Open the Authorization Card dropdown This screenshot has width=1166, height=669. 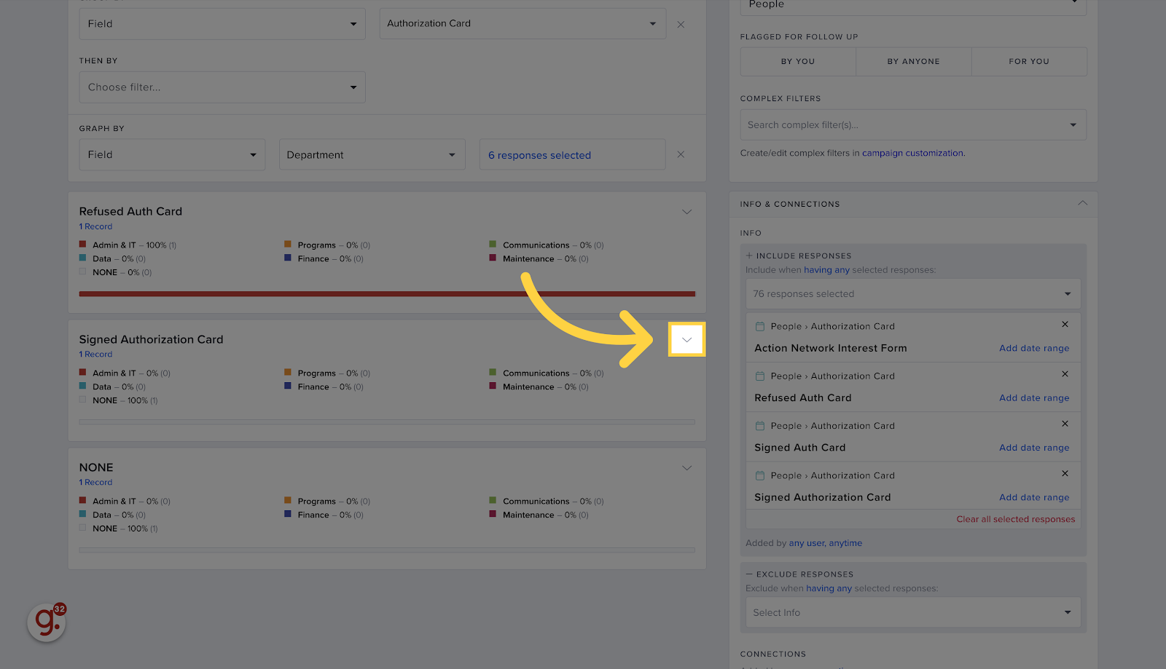pos(523,23)
